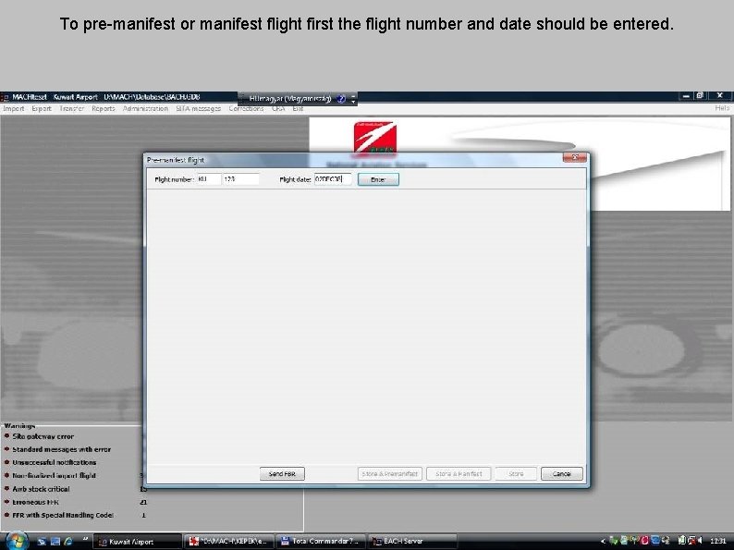The width and height of the screenshot is (734, 550).
Task: Open the SITA messages menu
Action: tap(199, 108)
